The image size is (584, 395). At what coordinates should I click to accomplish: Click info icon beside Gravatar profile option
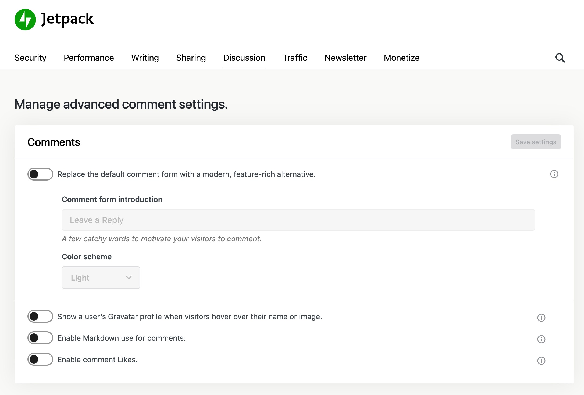click(x=541, y=318)
